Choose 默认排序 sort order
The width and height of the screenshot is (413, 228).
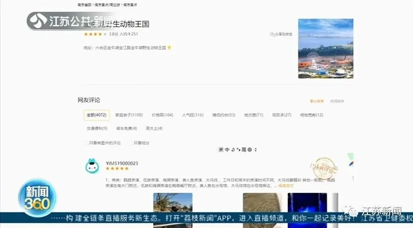coord(317,101)
